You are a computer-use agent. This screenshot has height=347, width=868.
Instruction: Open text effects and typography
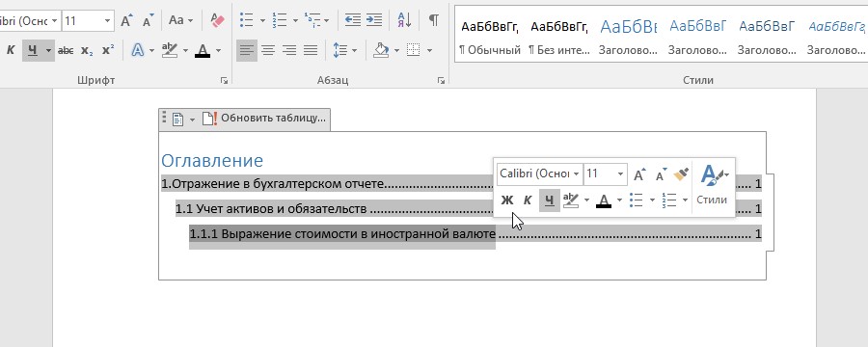(x=137, y=50)
